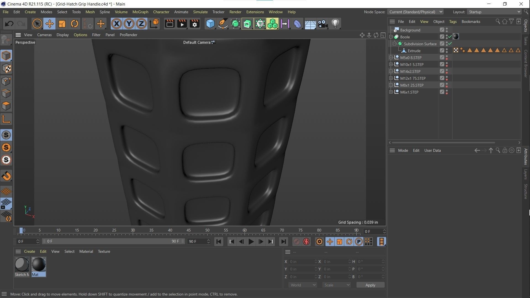Open the Layout Startup dropdown
This screenshot has height=298, width=530.
(494, 12)
